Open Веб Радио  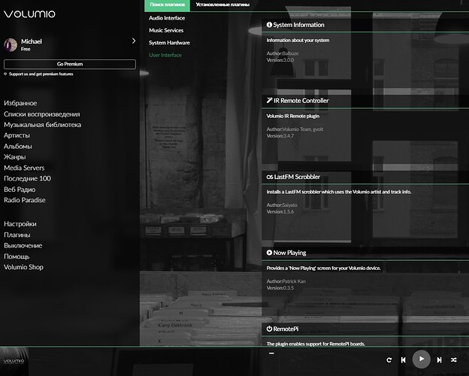(x=20, y=190)
